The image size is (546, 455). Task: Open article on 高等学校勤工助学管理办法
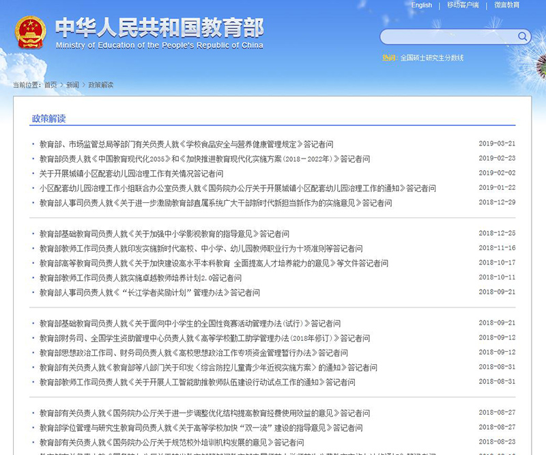coord(205,338)
